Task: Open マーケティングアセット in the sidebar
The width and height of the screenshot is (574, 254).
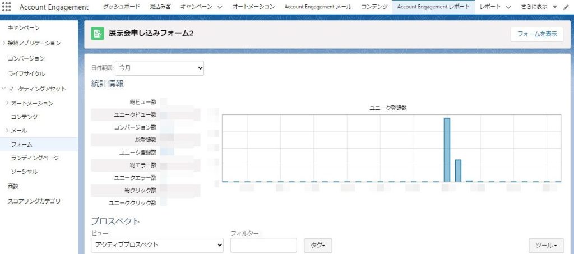Action: pos(37,89)
